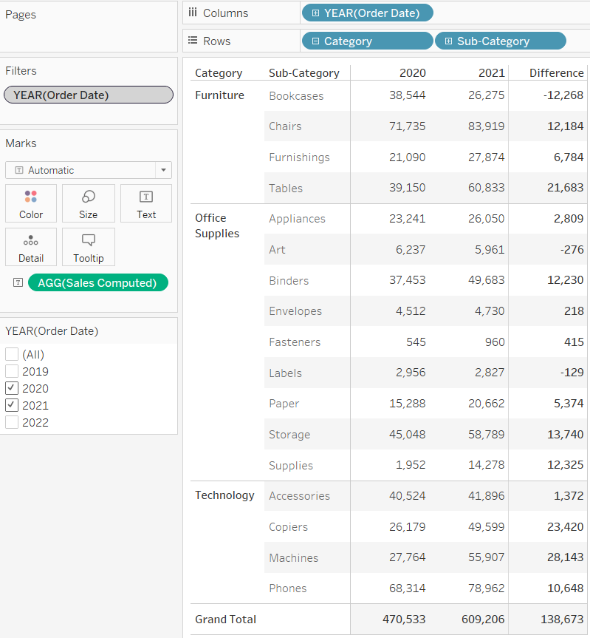This screenshot has width=590, height=638.
Task: Click the Color marks card icon
Action: coord(31,197)
